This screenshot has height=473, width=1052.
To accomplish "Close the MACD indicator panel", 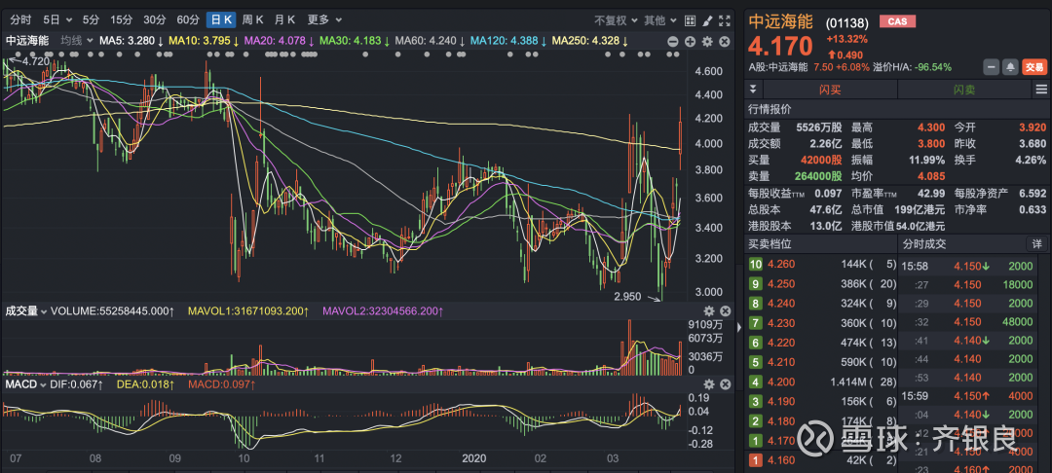I will [x=726, y=383].
